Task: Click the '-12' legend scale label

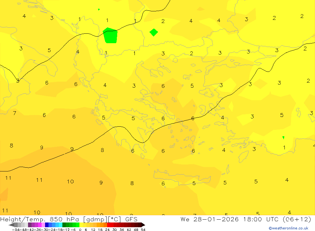Action: tap(66, 230)
